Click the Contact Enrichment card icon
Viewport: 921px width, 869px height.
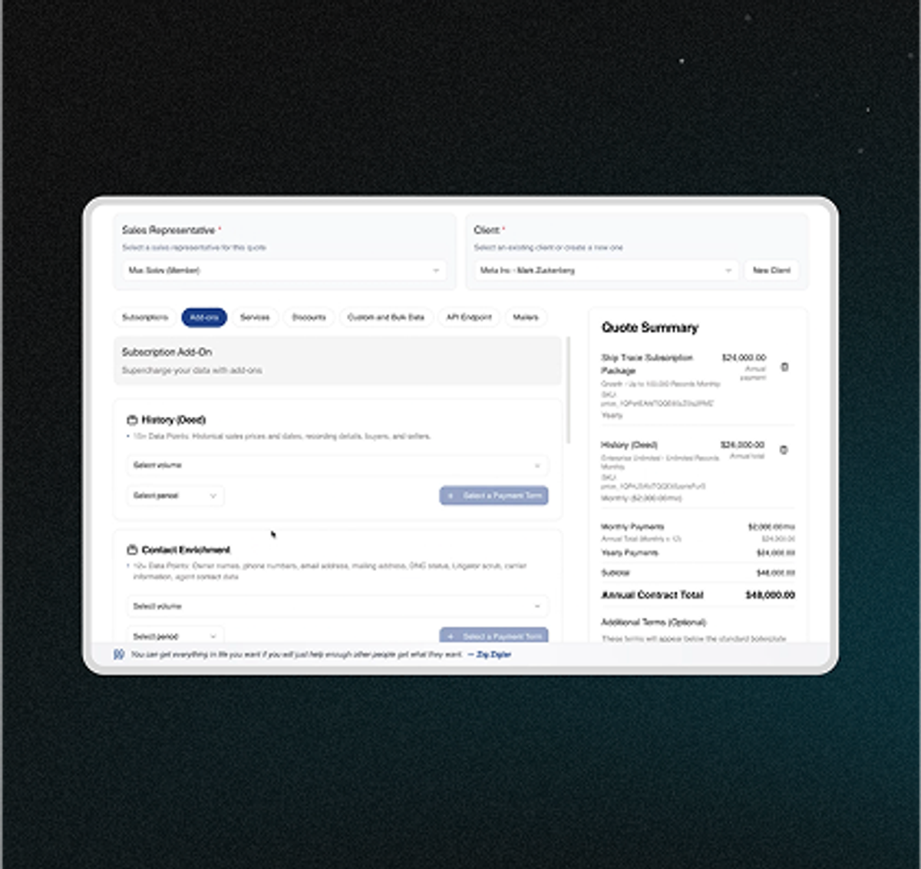click(132, 550)
